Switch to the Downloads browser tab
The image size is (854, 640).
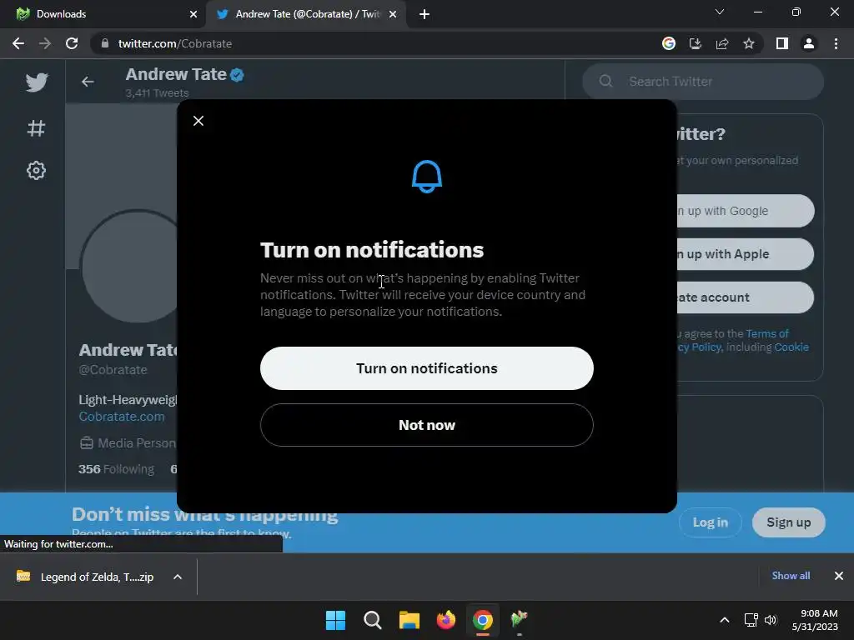tap(103, 14)
